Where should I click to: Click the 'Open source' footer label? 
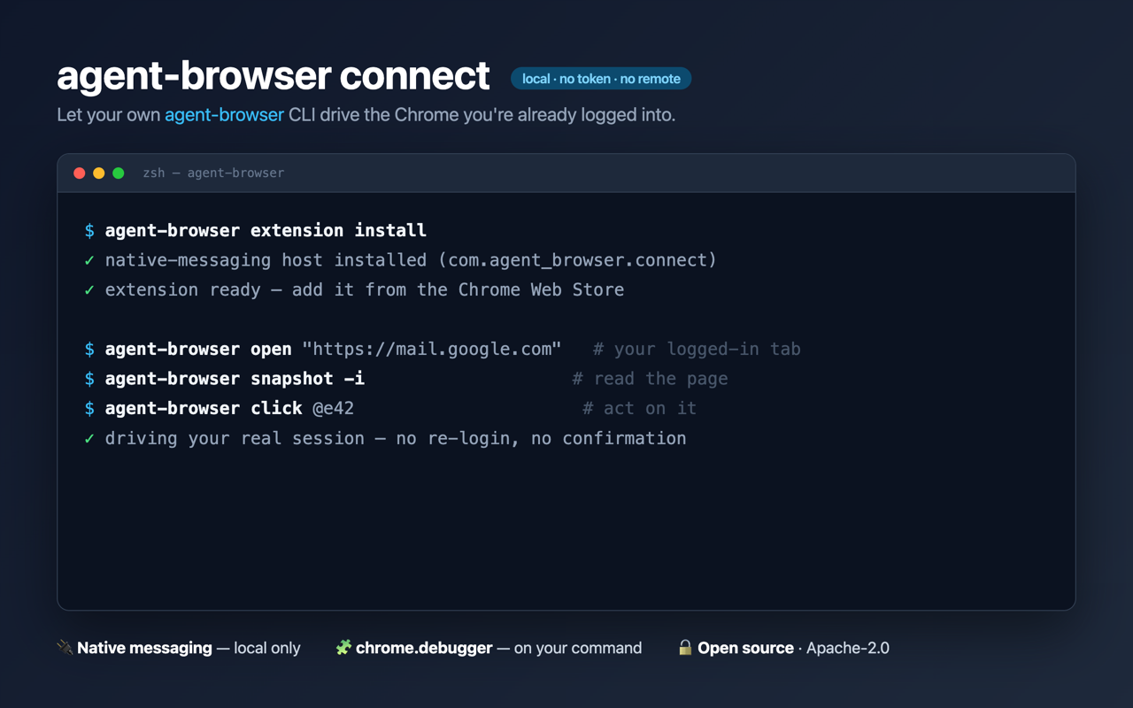(x=745, y=648)
